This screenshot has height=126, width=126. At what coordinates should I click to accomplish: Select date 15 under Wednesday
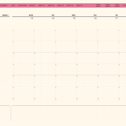pos(74,18)
